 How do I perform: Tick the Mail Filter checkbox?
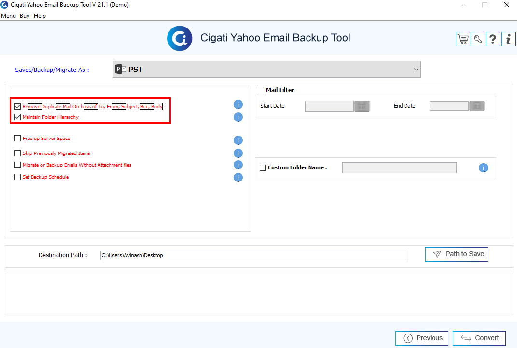coord(261,90)
